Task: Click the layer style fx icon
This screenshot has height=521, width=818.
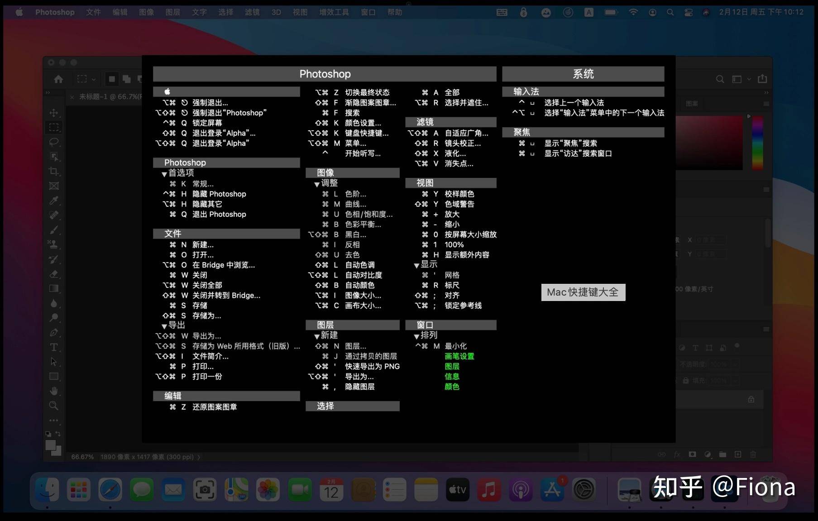Action: coord(677,454)
